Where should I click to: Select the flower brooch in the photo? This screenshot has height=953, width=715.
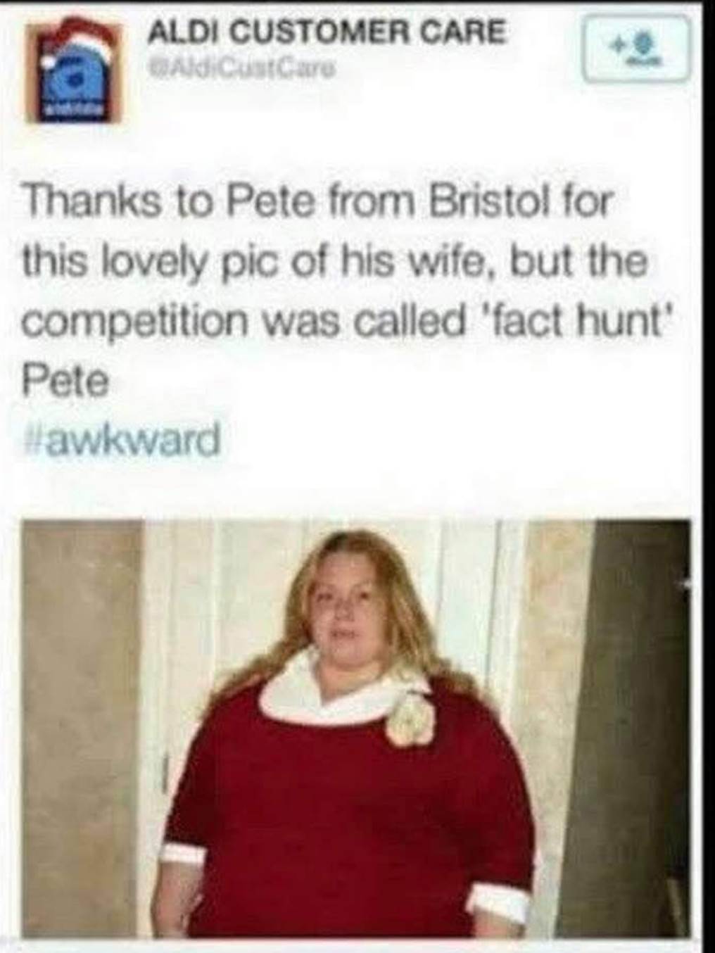[x=412, y=721]
